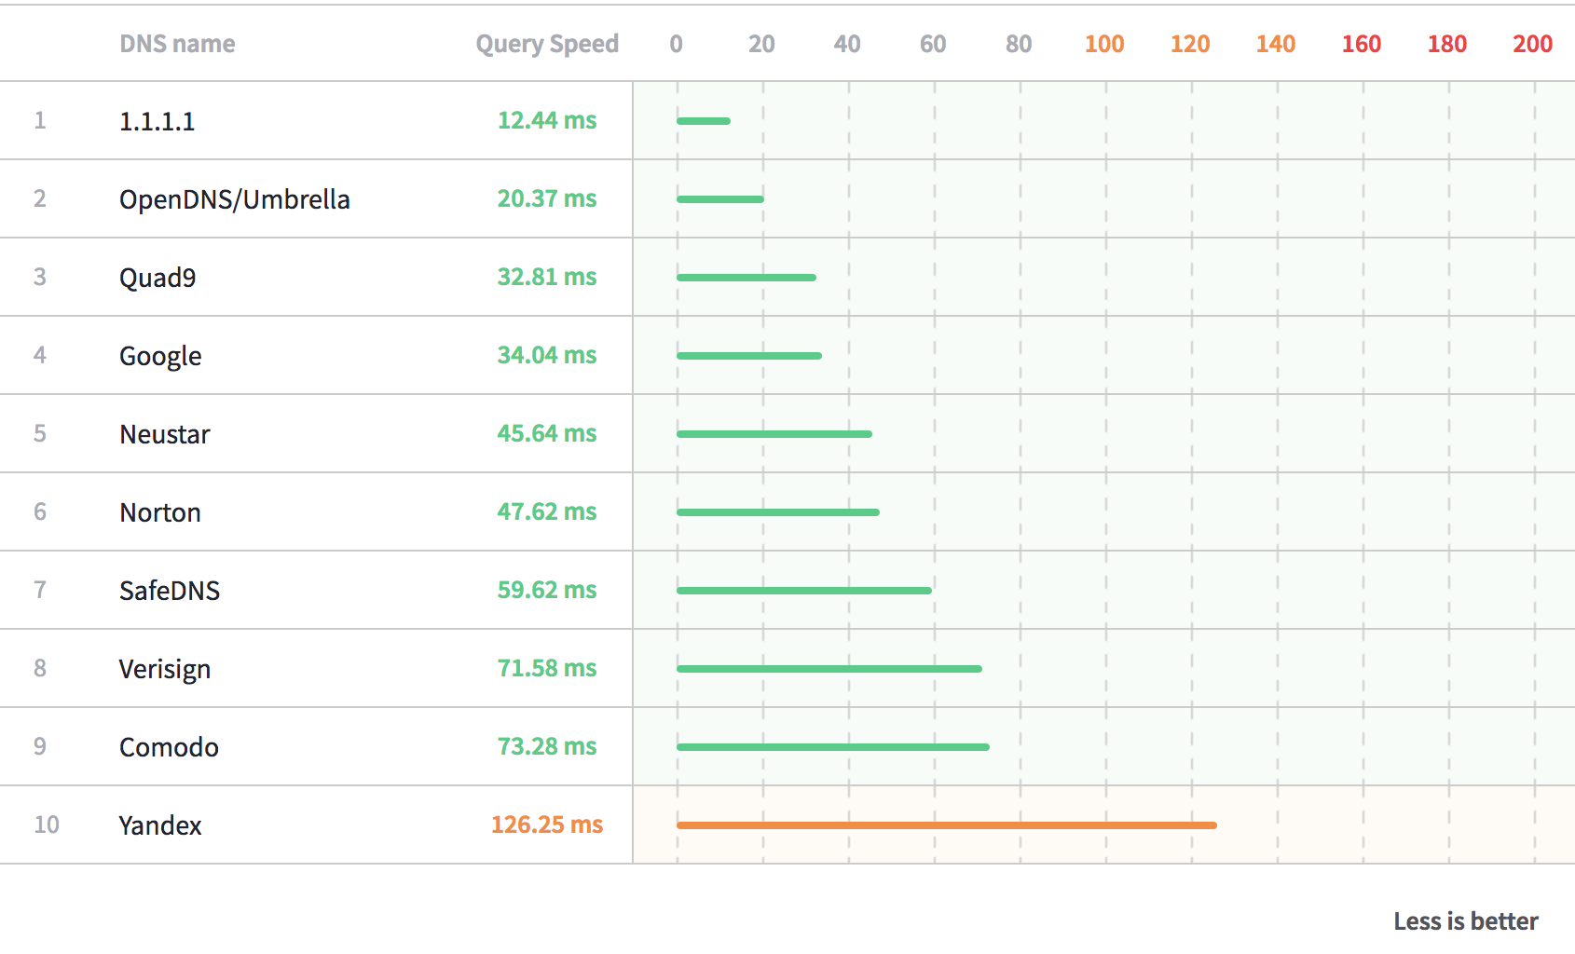Viewport: 1575px width, 954px height.
Task: Click the 12.44 ms speed value
Action: click(x=548, y=120)
